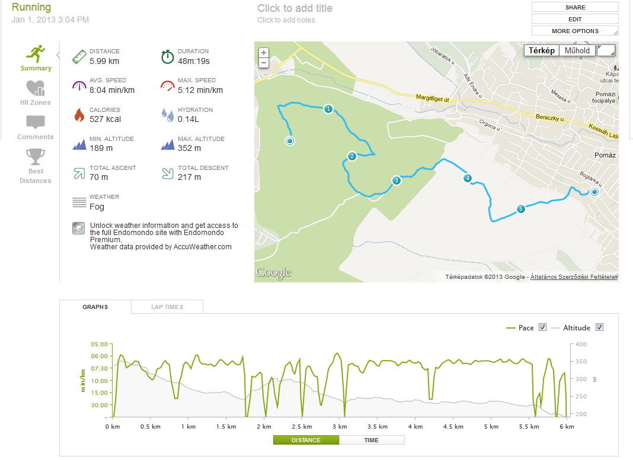Screen dimensions: 633x460
Task: Open the Comments speech bubble icon
Action: [36, 123]
